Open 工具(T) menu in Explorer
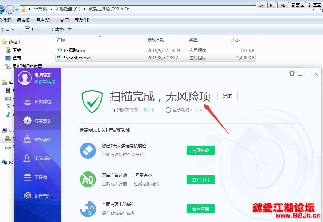323x222 pixels. (x=62, y=20)
